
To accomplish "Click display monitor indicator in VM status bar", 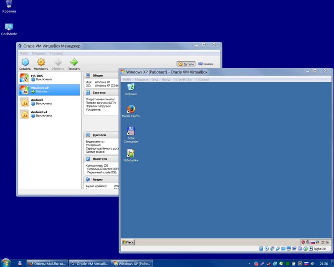I will point(289,249).
